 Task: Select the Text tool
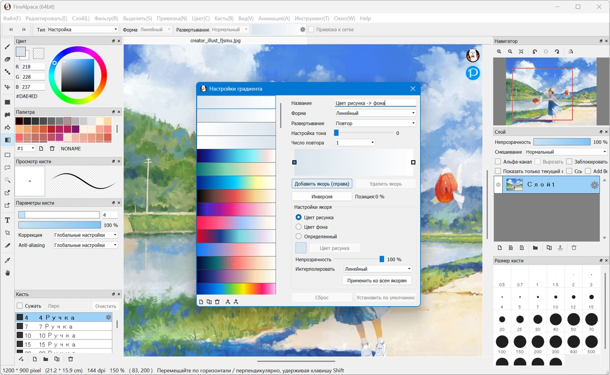pyautogui.click(x=7, y=220)
